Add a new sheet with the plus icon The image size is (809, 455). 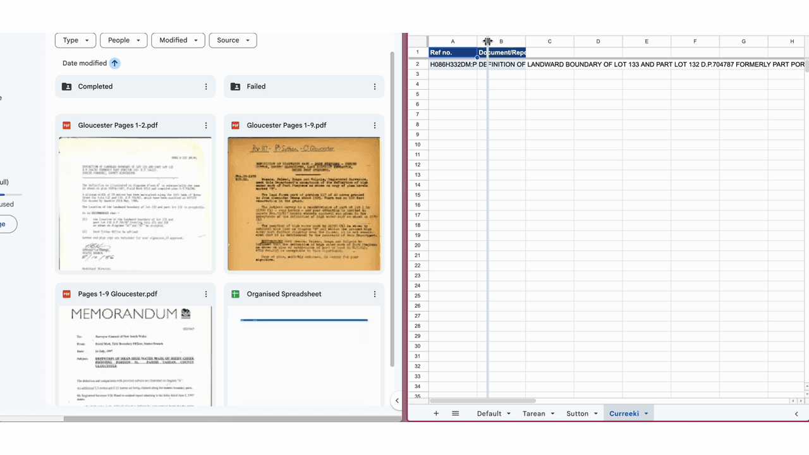(436, 413)
